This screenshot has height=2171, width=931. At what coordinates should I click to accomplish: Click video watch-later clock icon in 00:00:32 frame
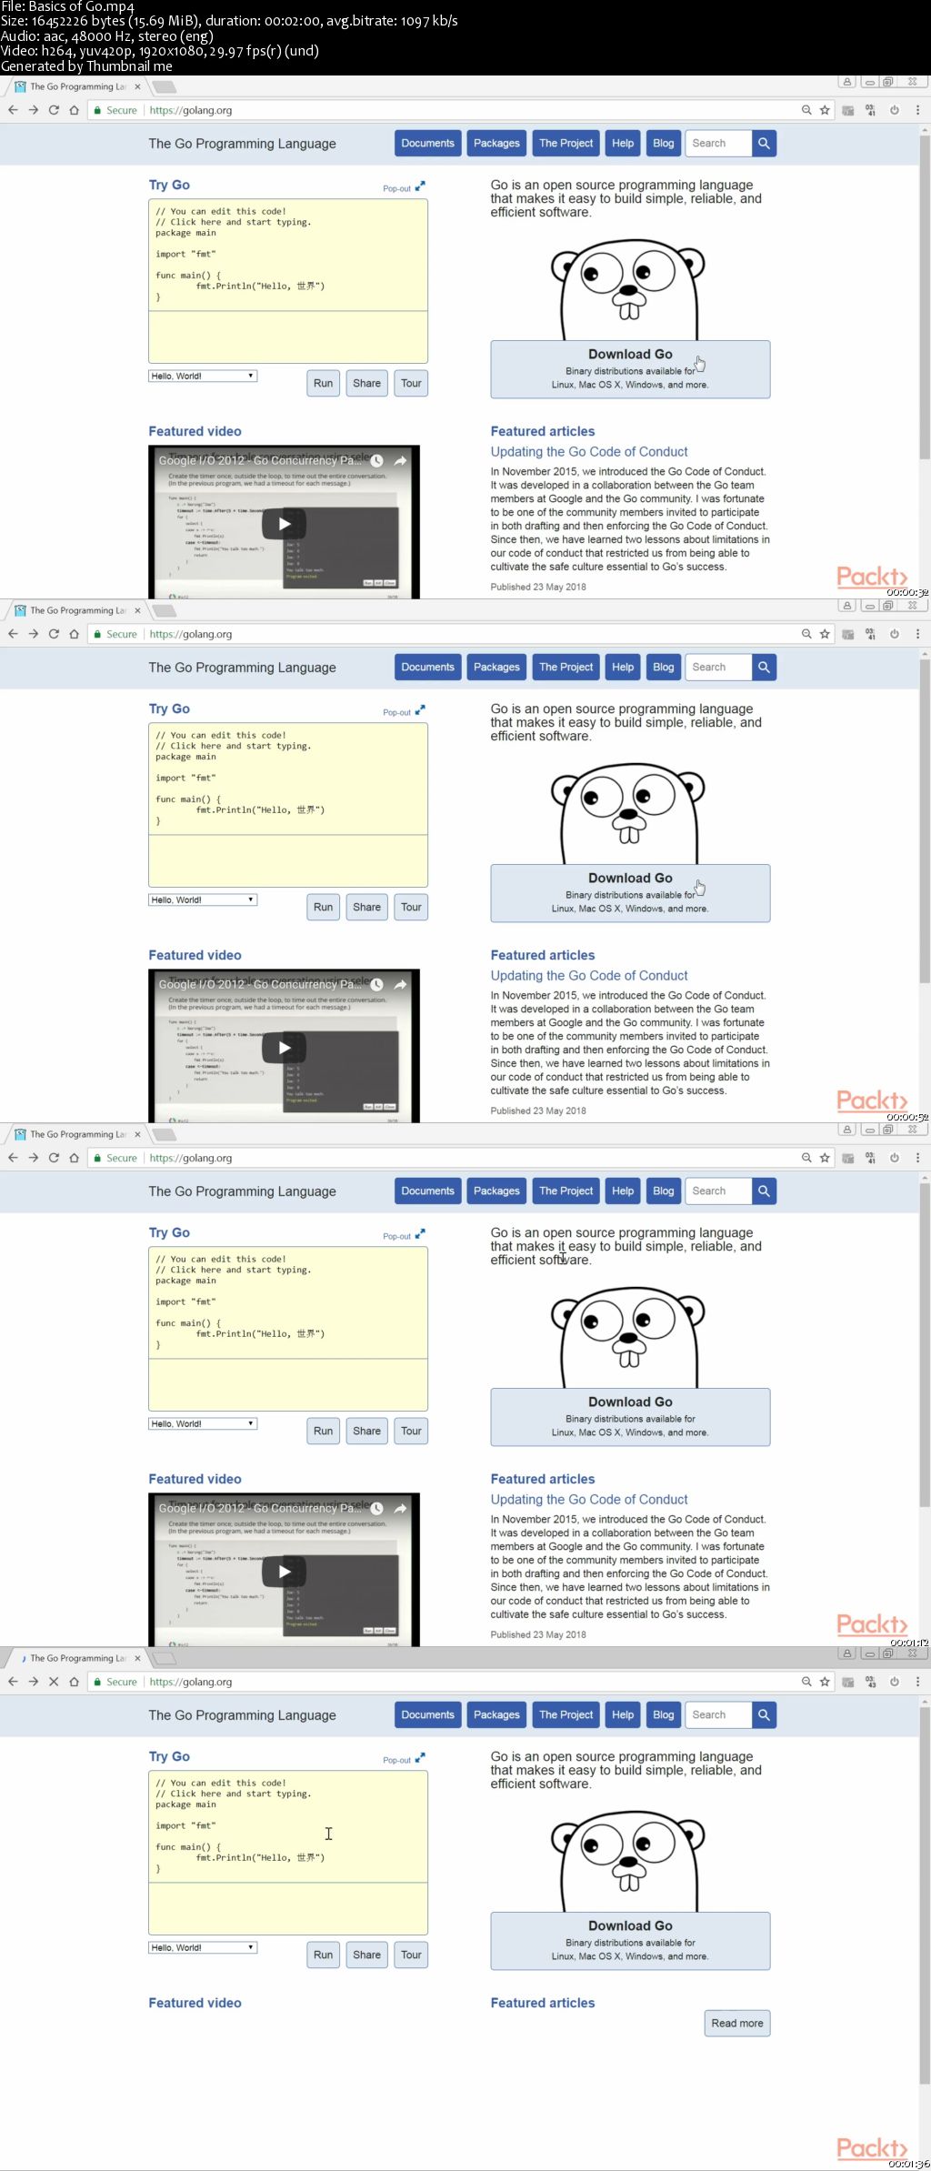click(376, 461)
